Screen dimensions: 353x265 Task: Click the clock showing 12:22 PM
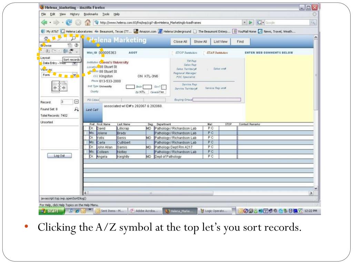(311, 211)
